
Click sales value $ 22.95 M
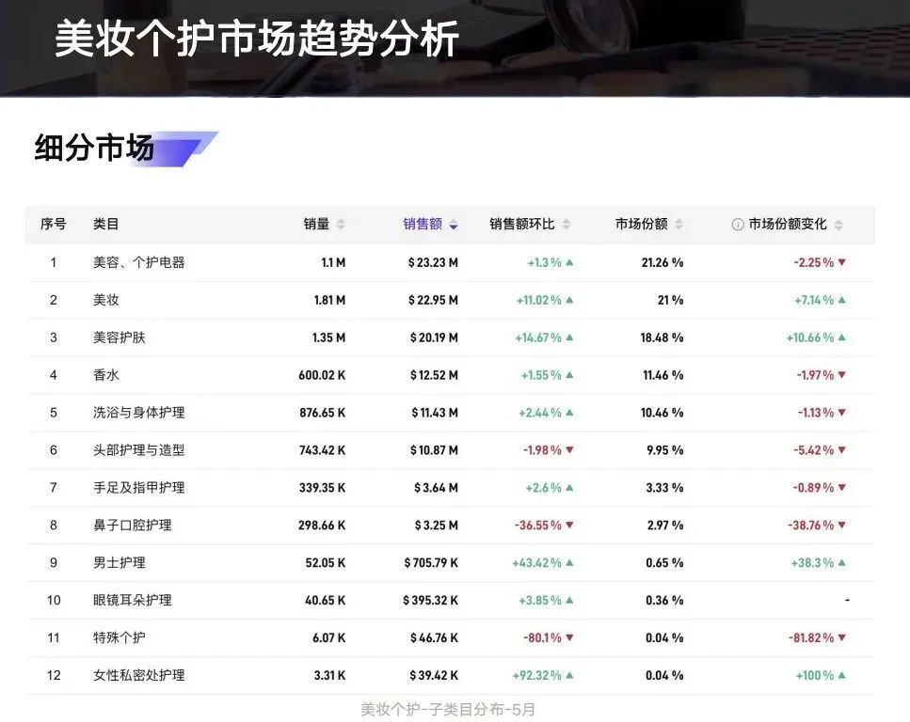click(433, 300)
